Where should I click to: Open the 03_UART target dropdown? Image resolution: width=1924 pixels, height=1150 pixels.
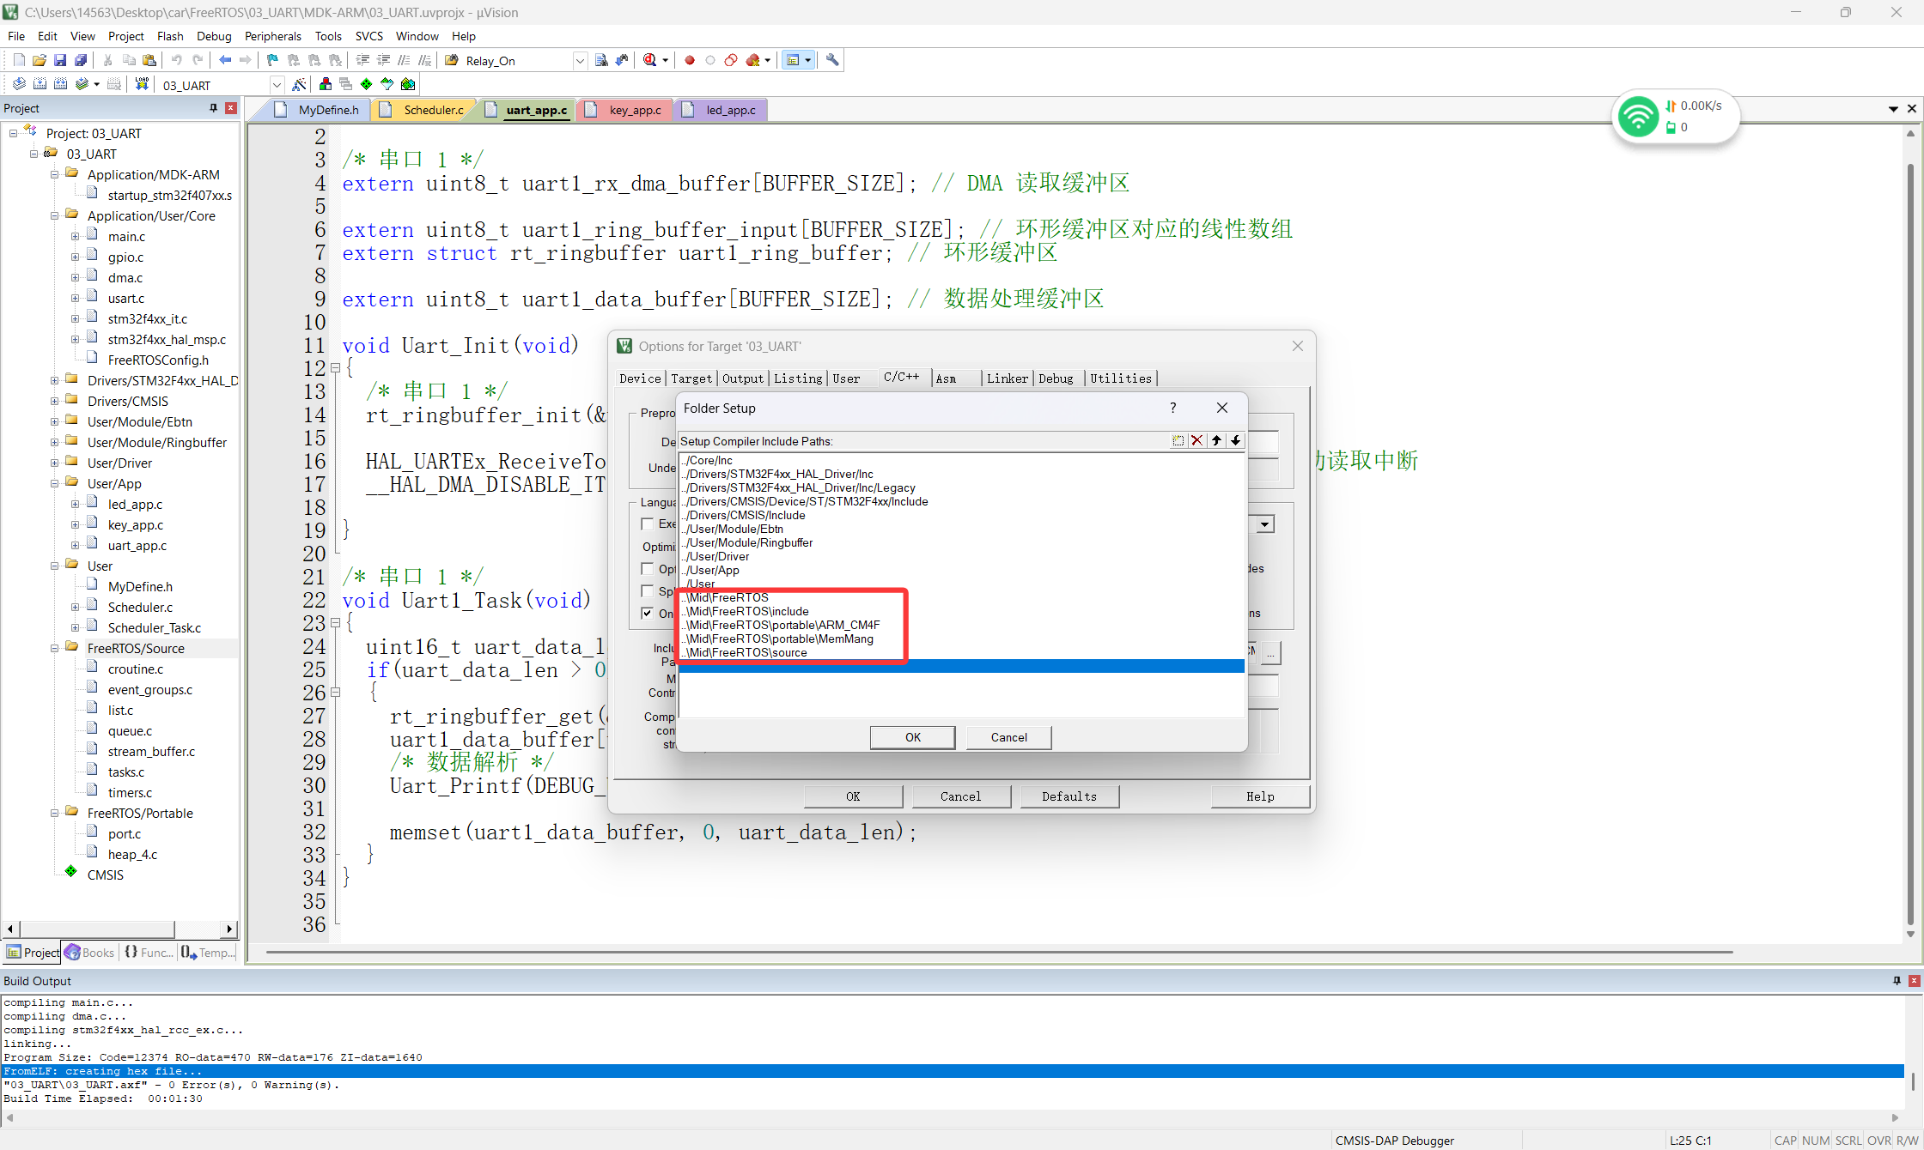coord(277,85)
